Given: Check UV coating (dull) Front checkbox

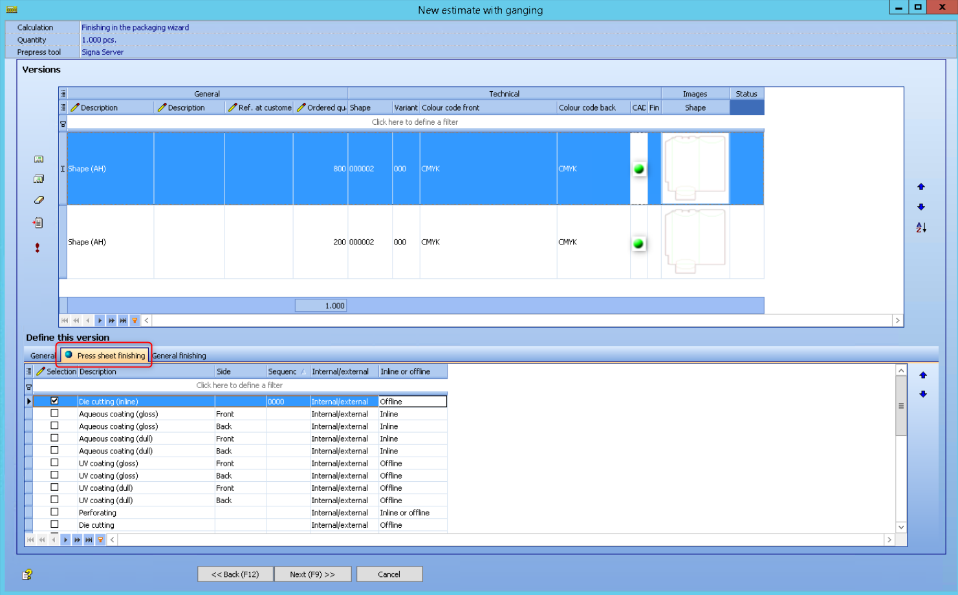Looking at the screenshot, I should (x=54, y=487).
